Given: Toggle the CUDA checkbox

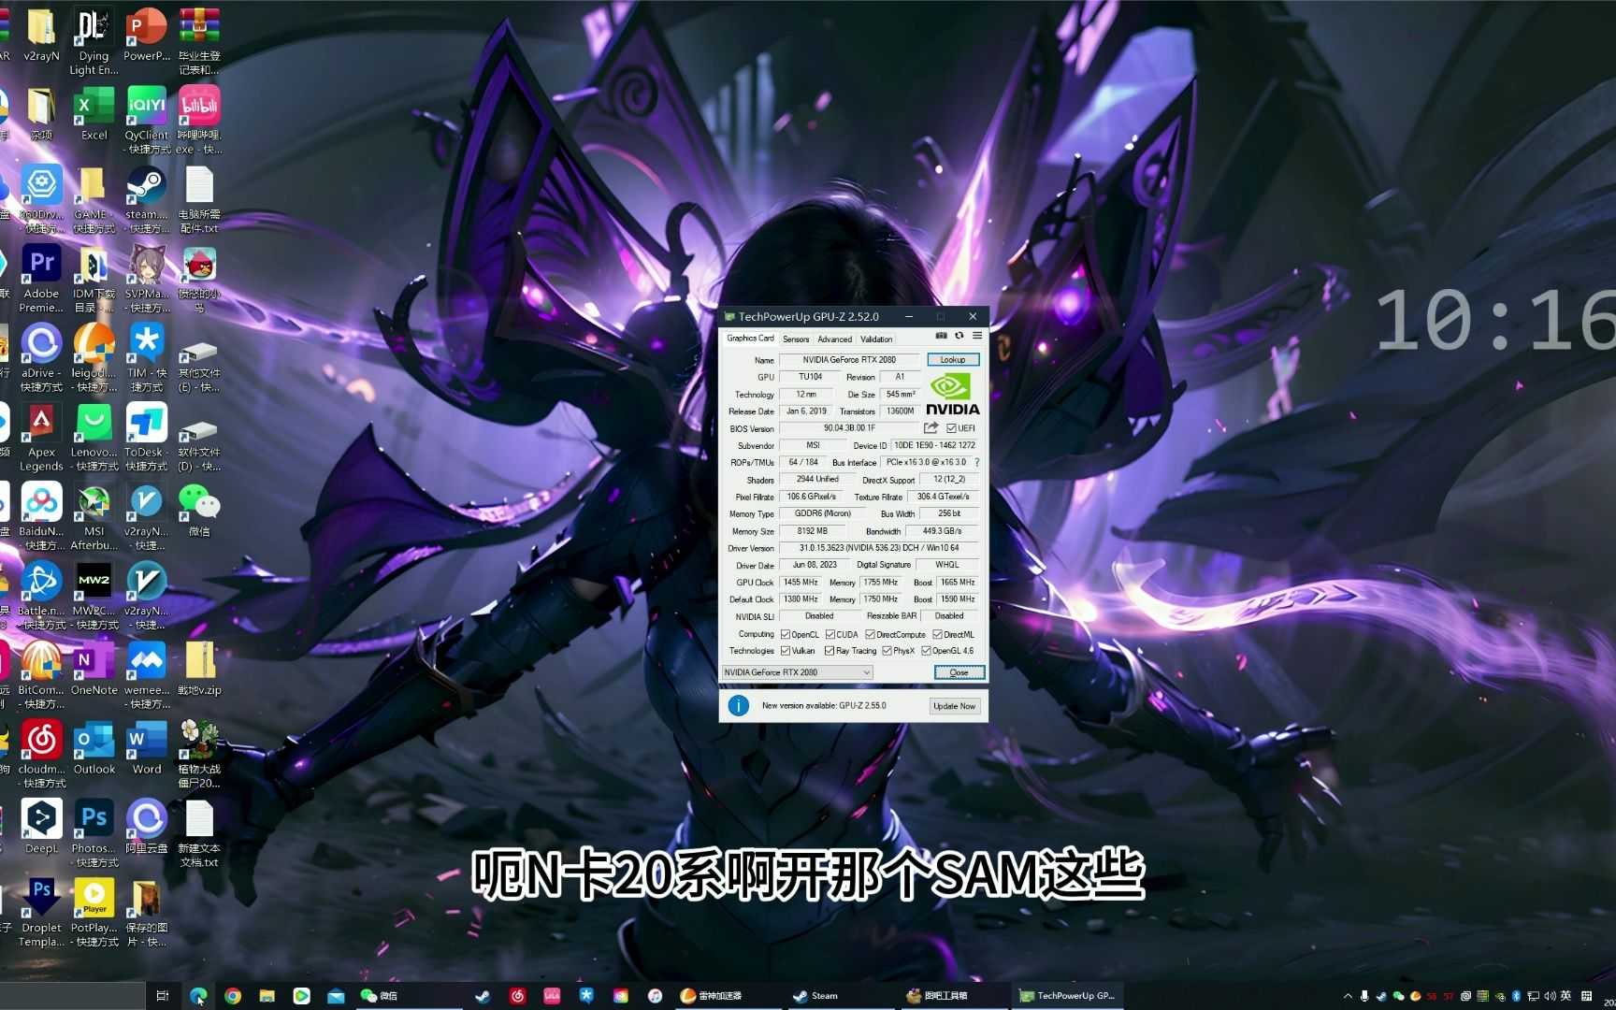Looking at the screenshot, I should coord(830,634).
